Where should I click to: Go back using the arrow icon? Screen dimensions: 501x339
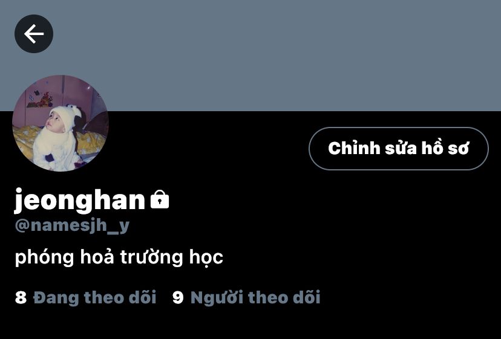click(33, 33)
